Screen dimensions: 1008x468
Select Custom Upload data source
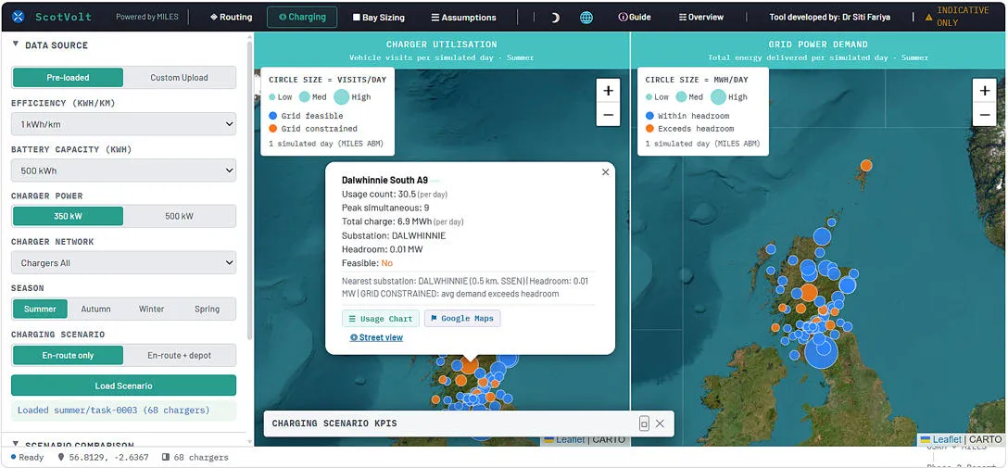click(x=180, y=77)
